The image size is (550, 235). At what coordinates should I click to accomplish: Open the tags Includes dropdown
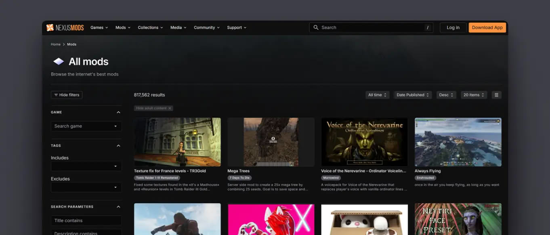click(86, 166)
